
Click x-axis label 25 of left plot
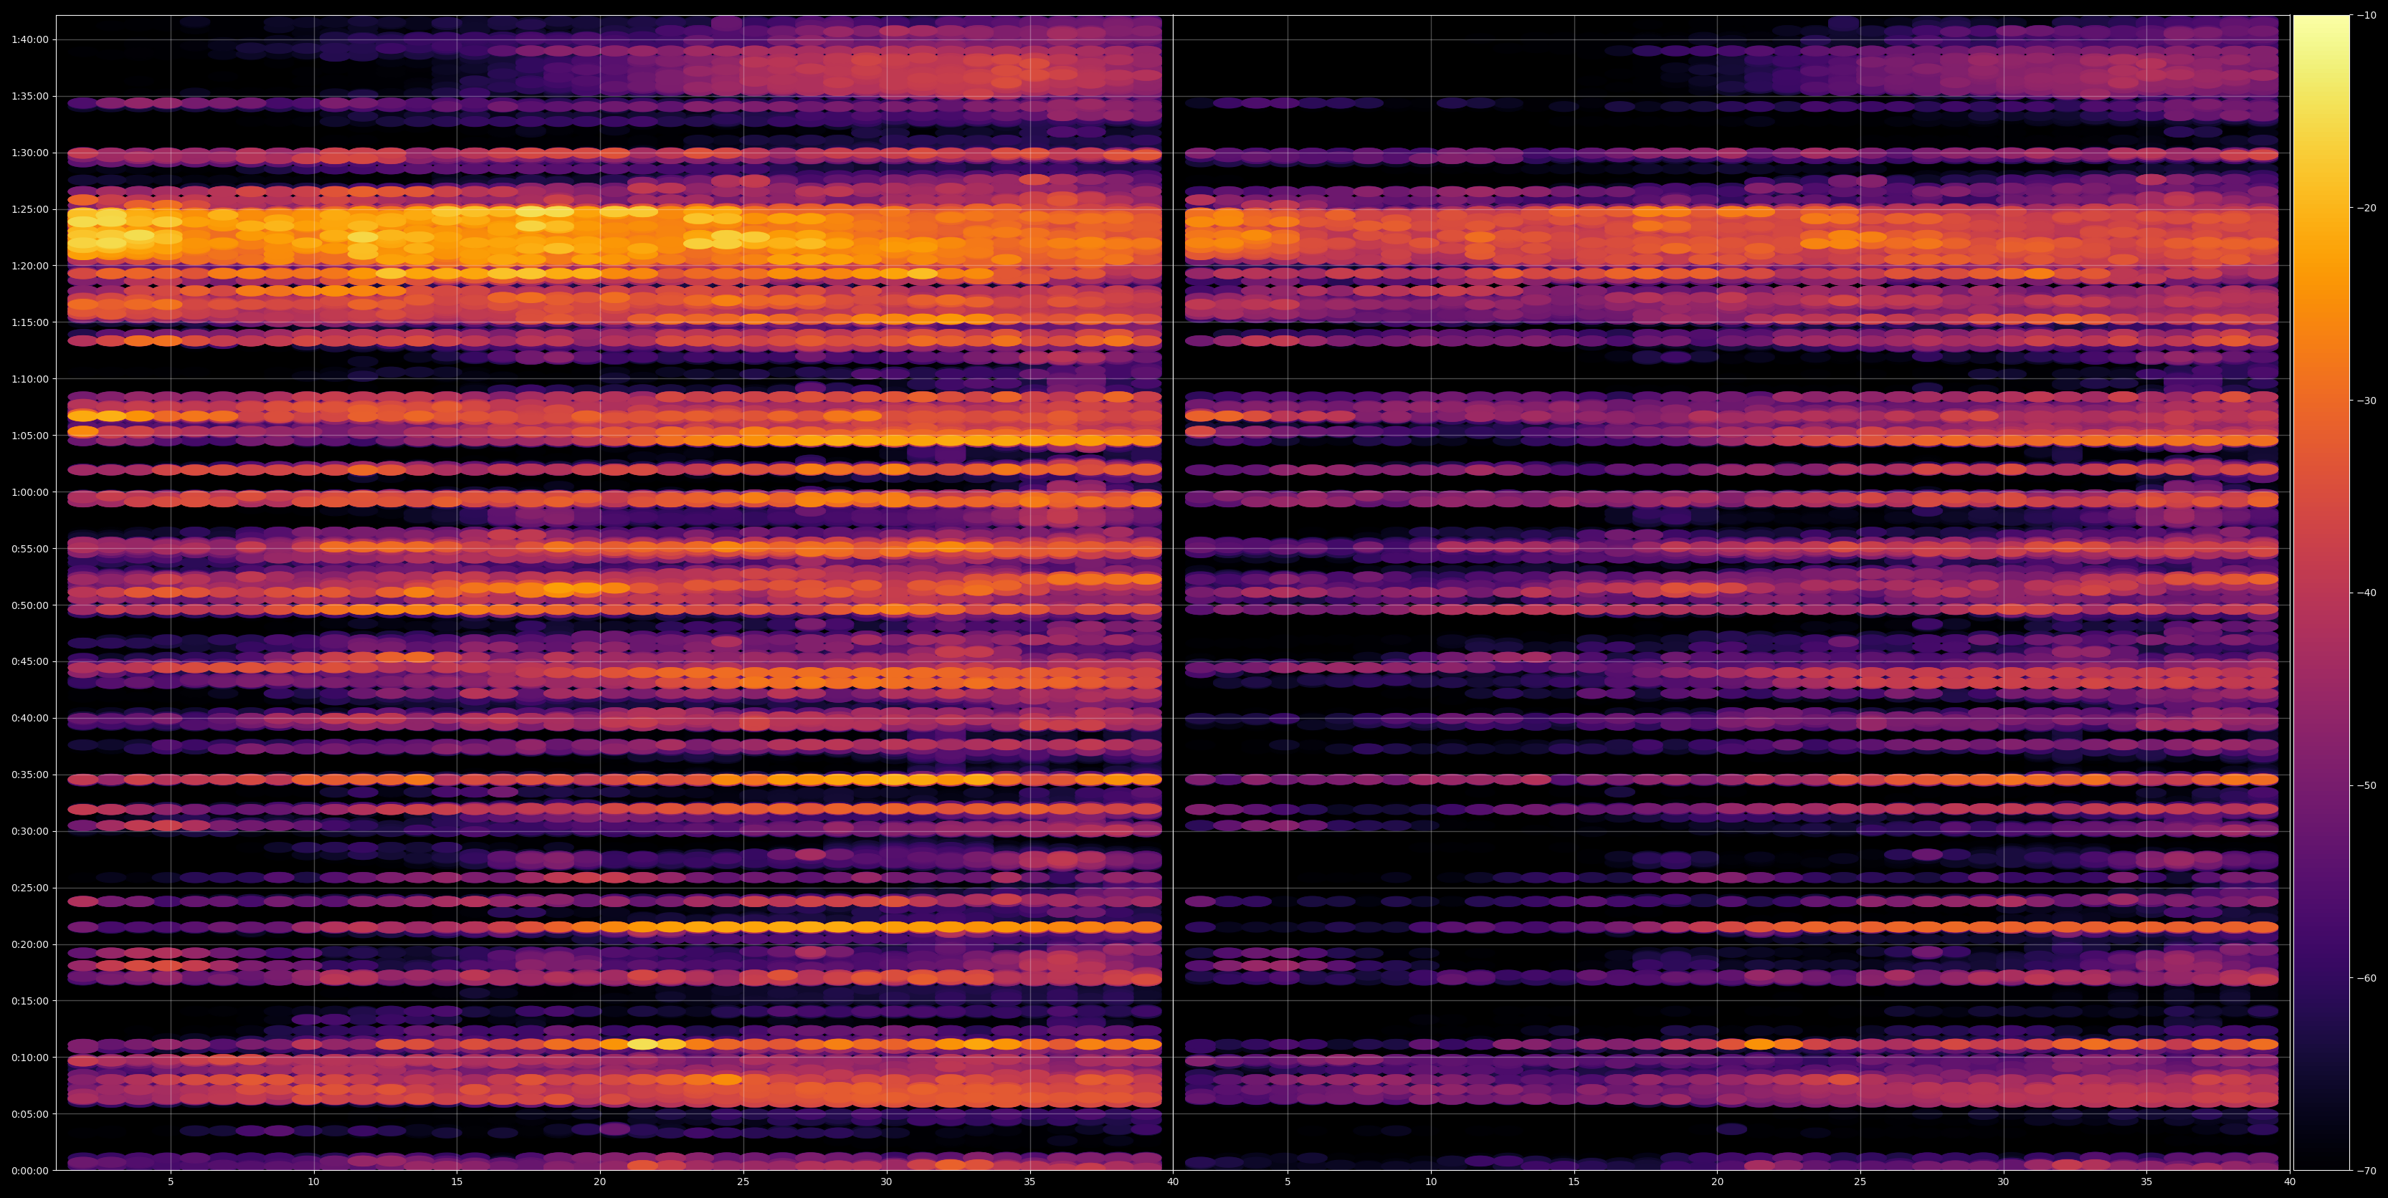coord(743,1182)
